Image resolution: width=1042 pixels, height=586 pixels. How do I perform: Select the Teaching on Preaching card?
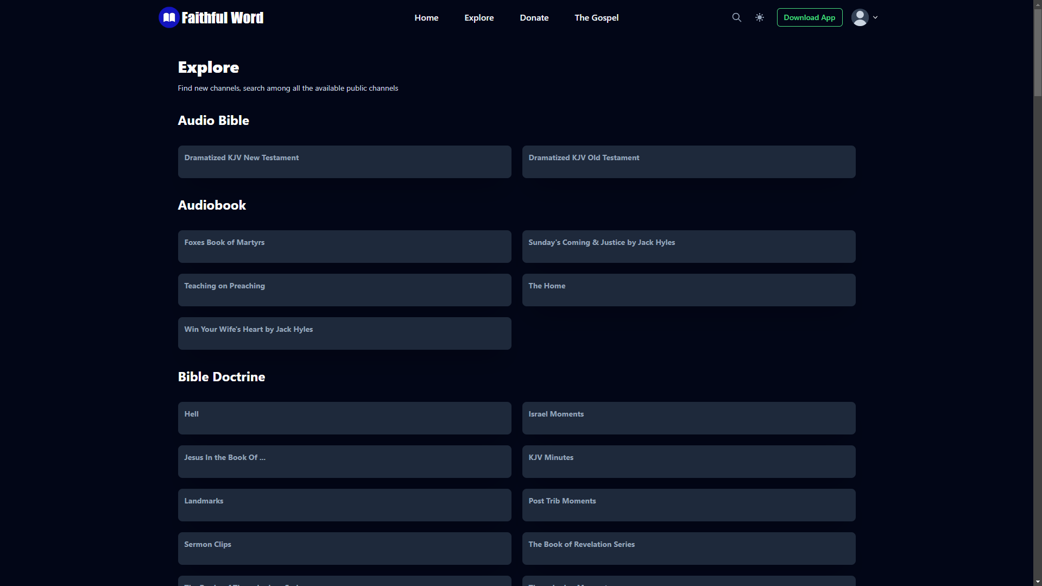[344, 290]
